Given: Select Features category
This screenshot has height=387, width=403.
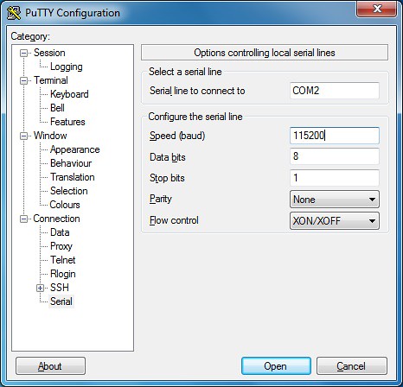Looking at the screenshot, I should (x=67, y=122).
